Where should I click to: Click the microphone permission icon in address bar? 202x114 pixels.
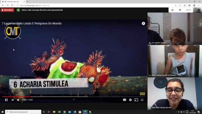[176, 6]
